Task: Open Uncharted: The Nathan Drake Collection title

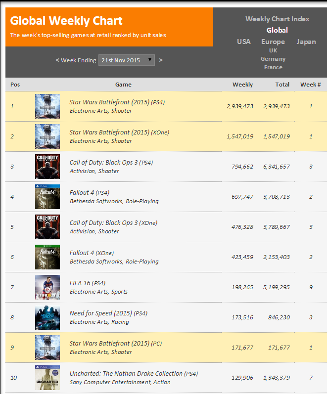Action: (134, 374)
